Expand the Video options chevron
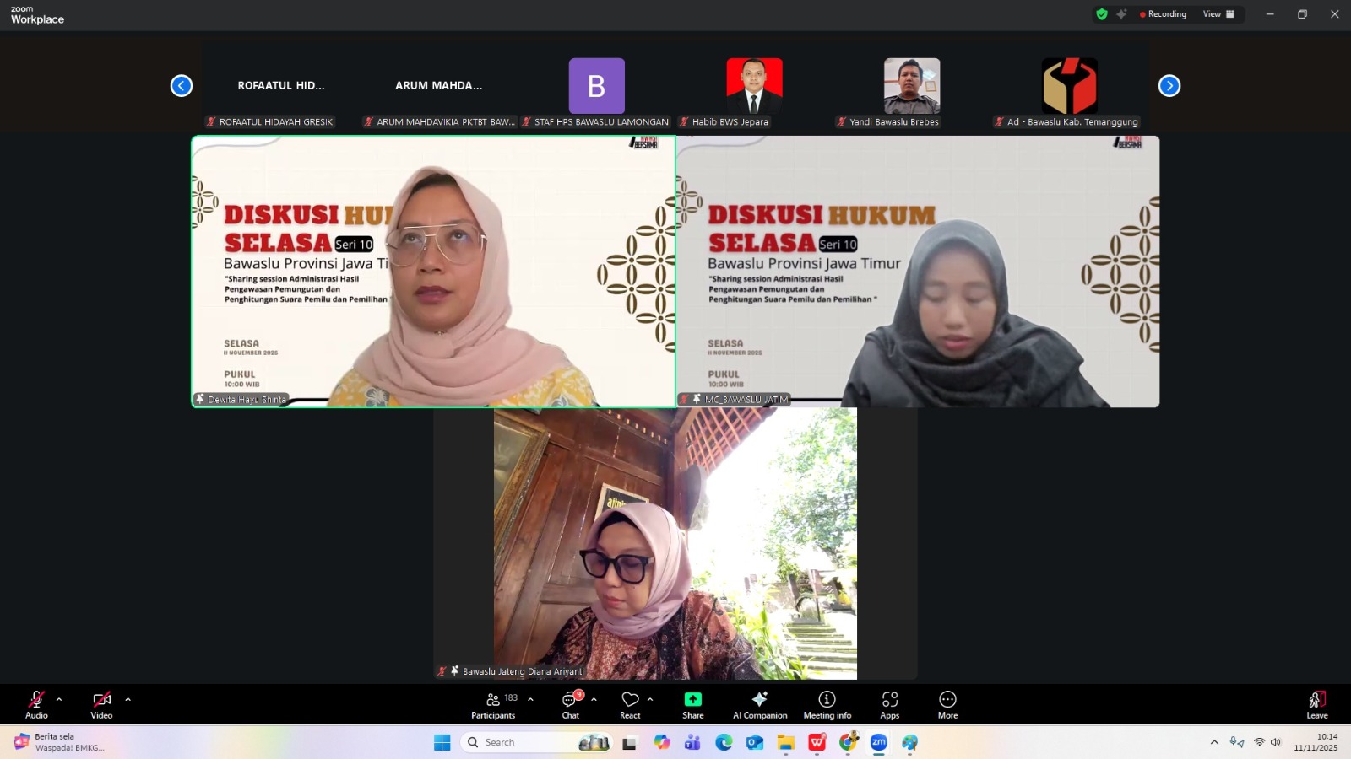 (x=128, y=699)
